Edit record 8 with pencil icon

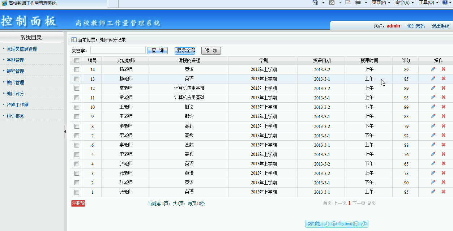pyautogui.click(x=433, y=126)
